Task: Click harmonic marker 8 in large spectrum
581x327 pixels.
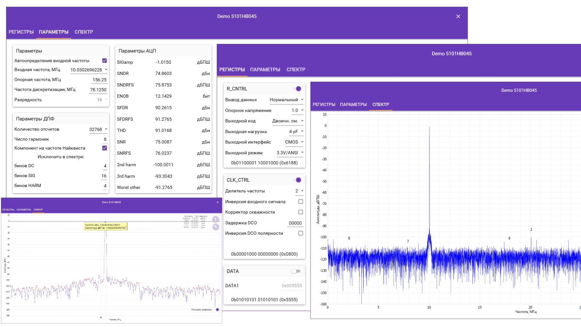Action: [x=349, y=238]
